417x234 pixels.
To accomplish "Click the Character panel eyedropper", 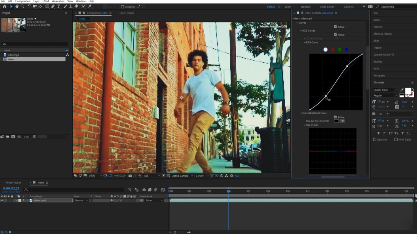I will pos(402,90).
